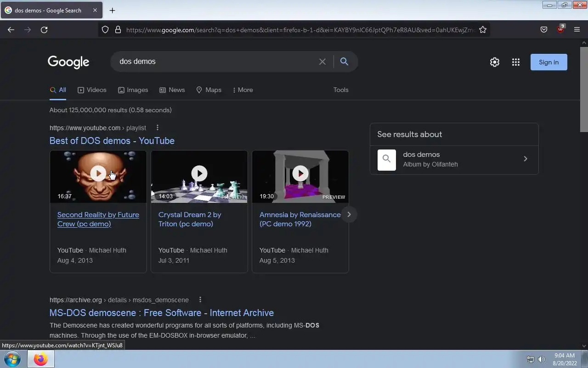Click the archive.org details breadcrumb text
This screenshot has width=588, height=368.
[119, 300]
